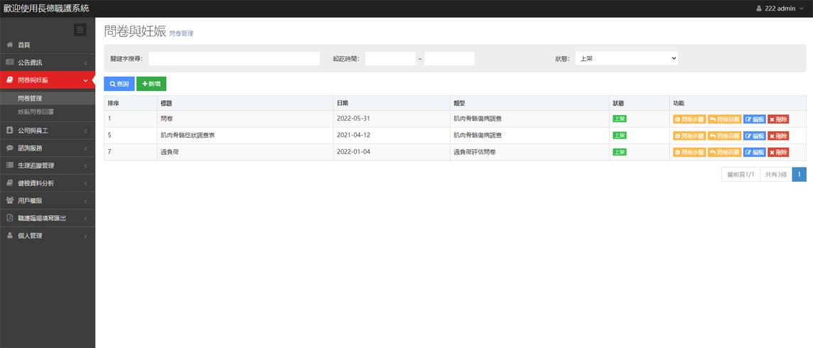Click pagination page number 1

(x=799, y=175)
